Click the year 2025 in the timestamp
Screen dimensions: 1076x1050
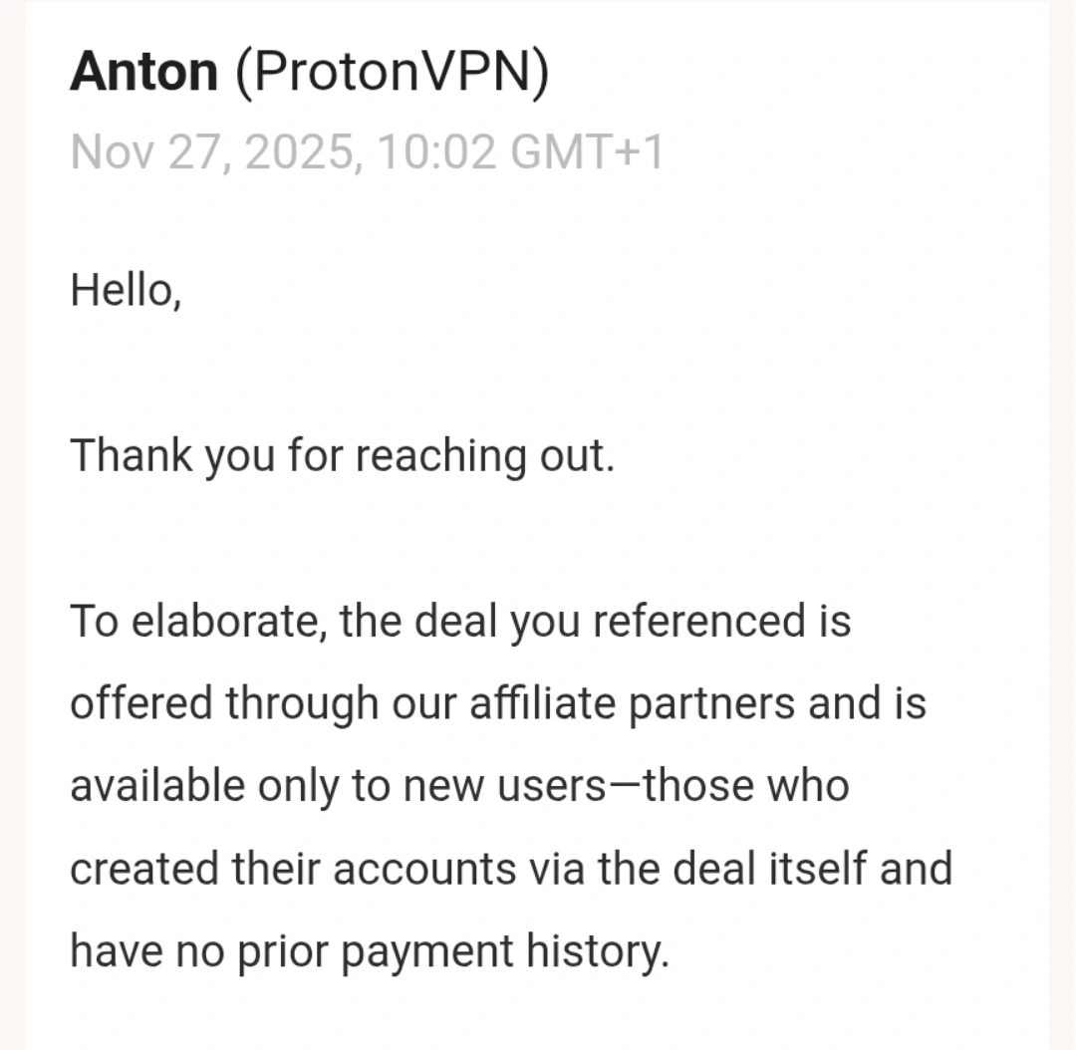[299, 153]
